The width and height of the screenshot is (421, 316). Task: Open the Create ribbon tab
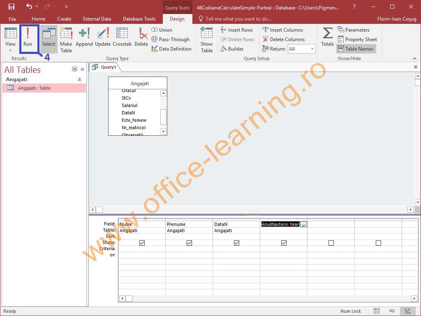[x=64, y=19]
